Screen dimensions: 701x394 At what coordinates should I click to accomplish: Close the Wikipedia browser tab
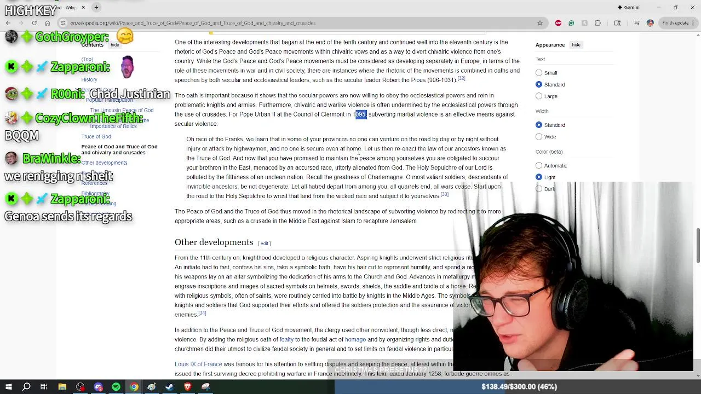[83, 7]
